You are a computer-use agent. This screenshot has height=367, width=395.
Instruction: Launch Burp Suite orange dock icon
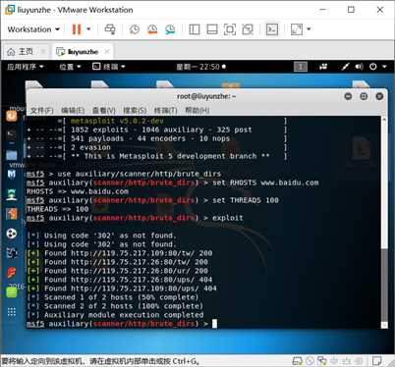12,214
